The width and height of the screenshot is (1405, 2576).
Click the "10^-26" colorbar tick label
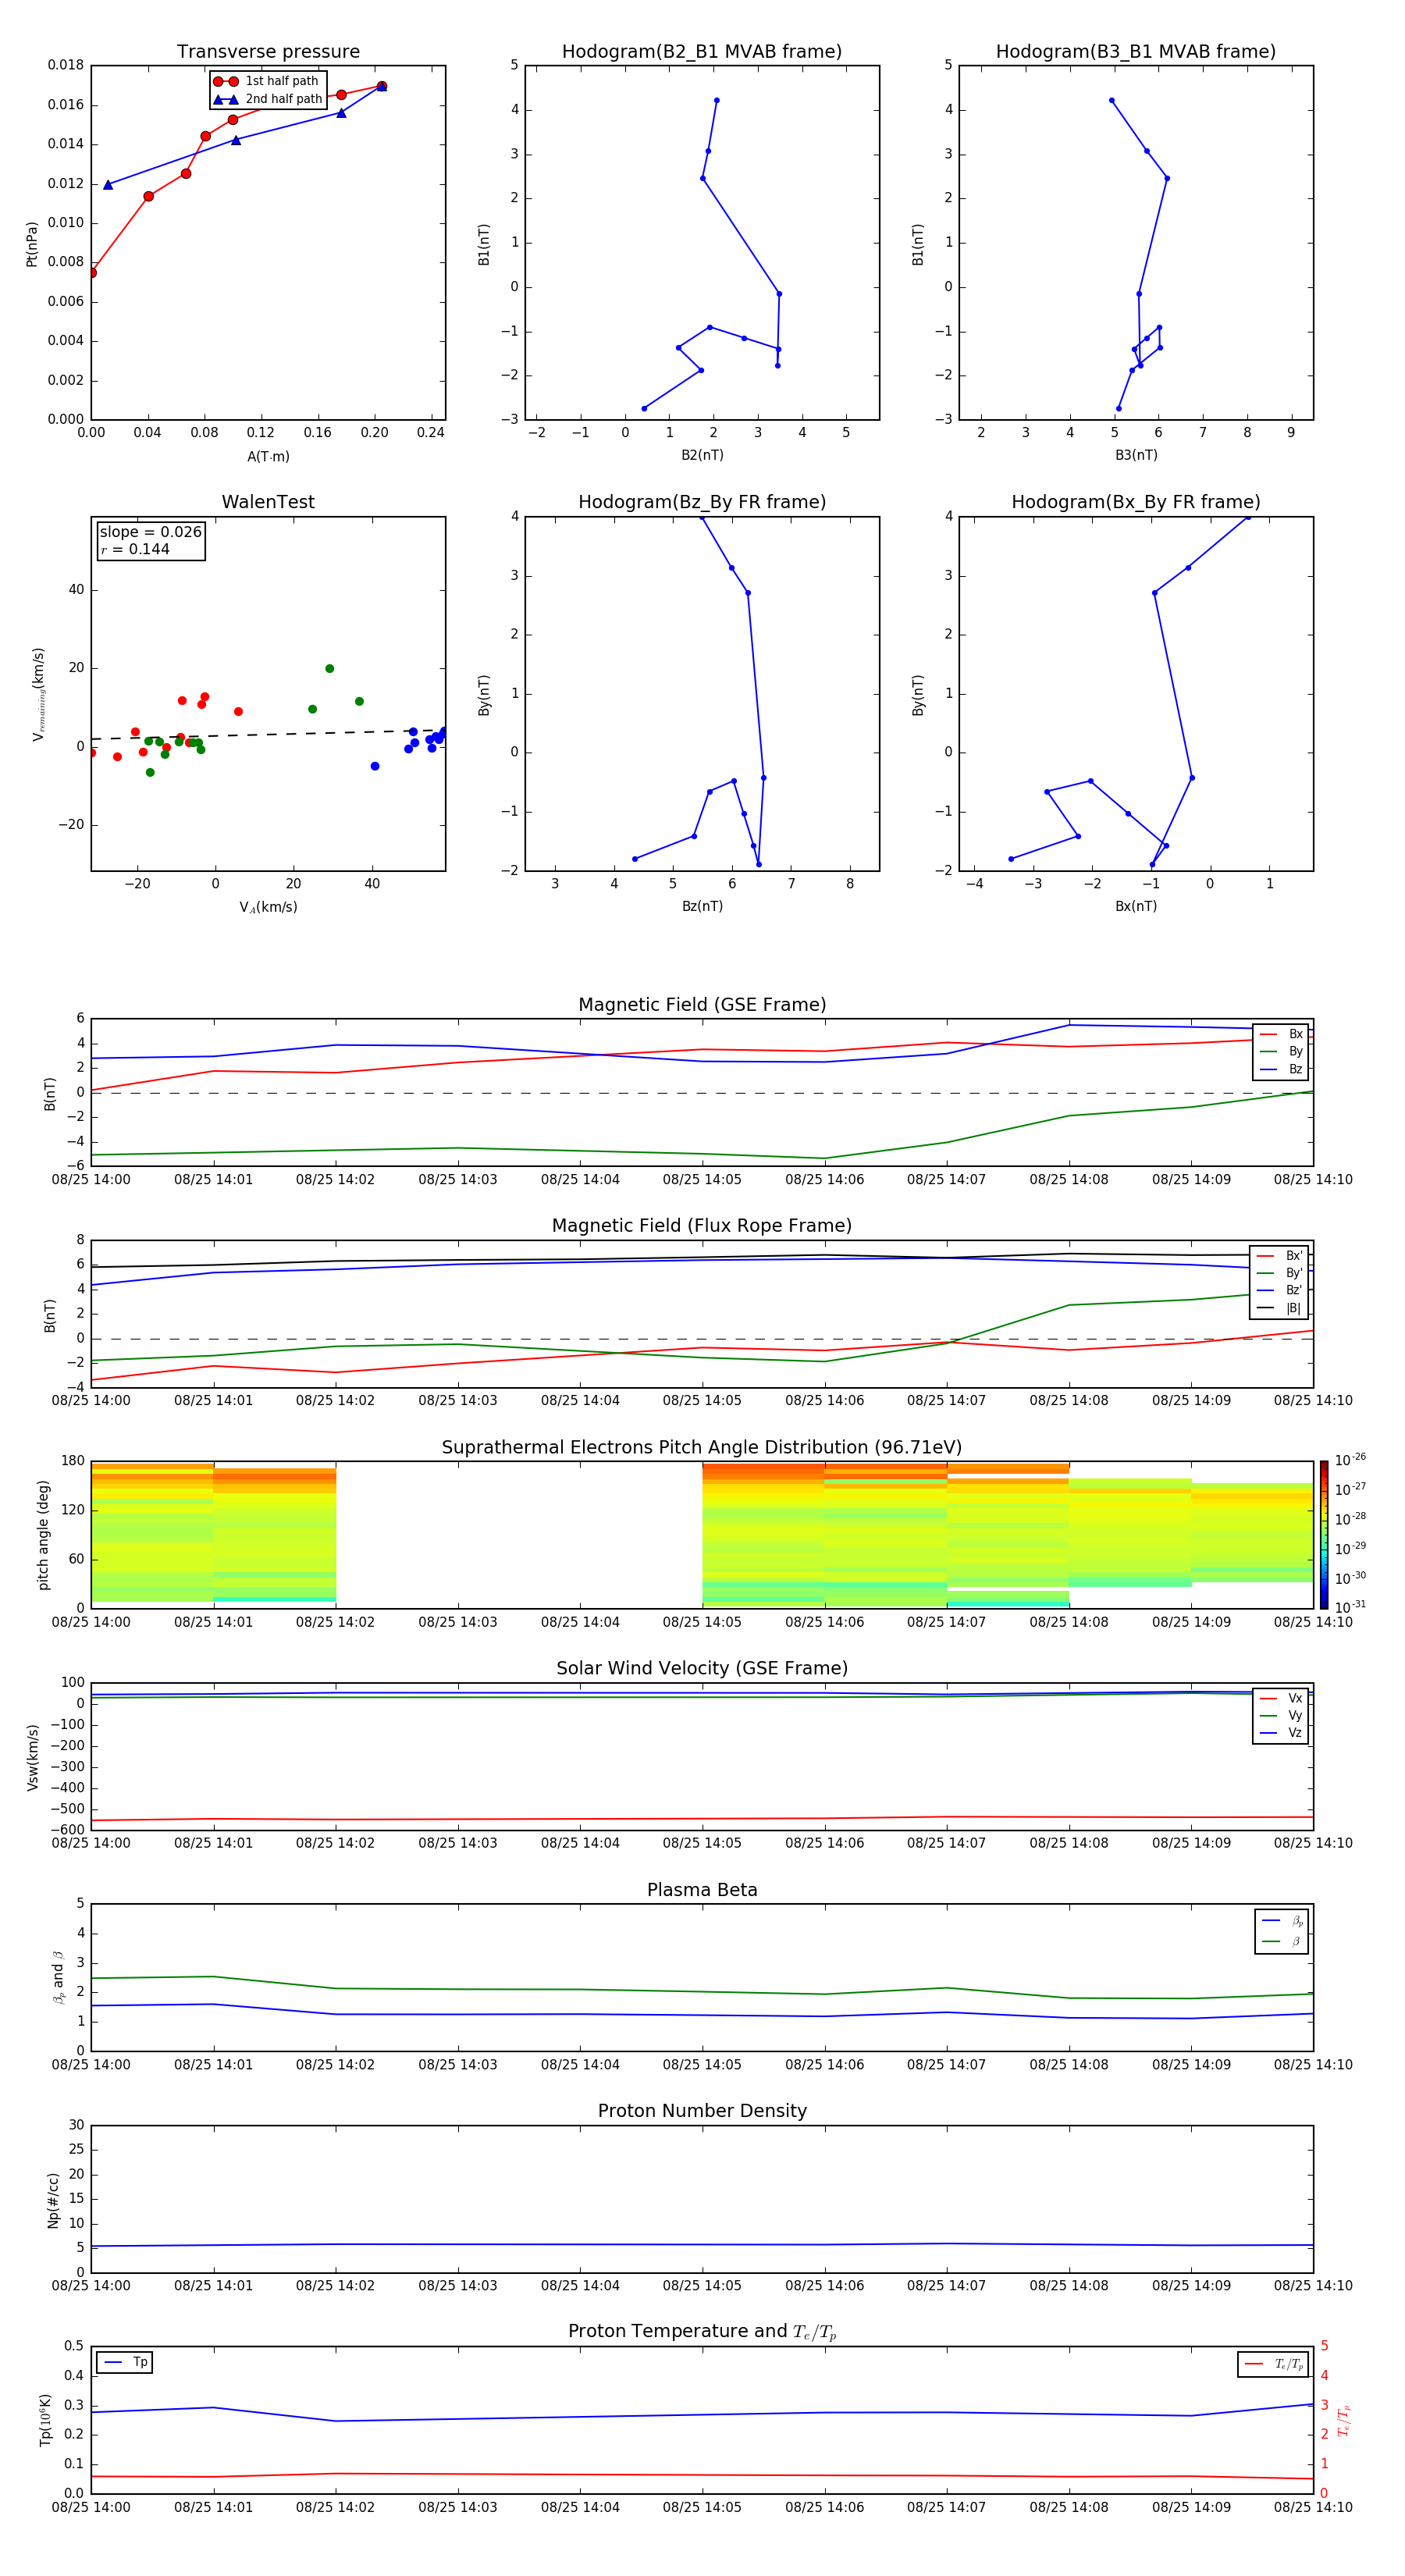click(x=1350, y=1460)
